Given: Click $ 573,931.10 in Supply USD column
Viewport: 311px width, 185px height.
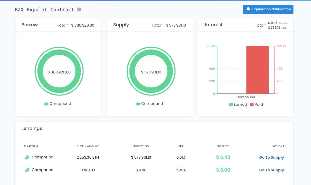Looking at the screenshot, I should [x=141, y=157].
